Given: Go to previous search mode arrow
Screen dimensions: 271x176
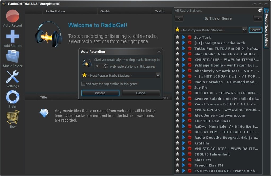Looking at the screenshot, I should 179,18.
